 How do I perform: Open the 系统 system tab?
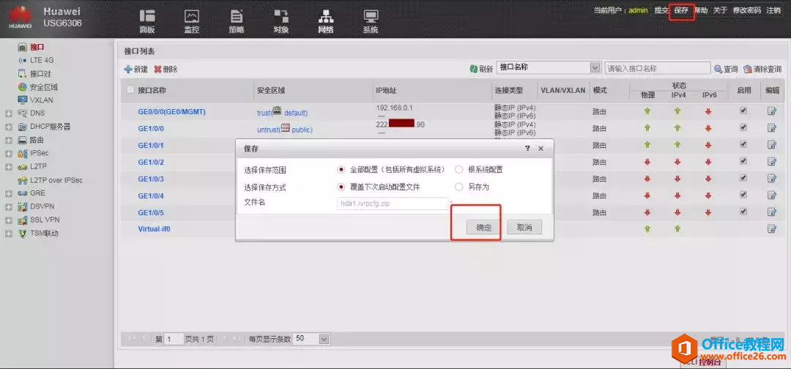point(371,21)
